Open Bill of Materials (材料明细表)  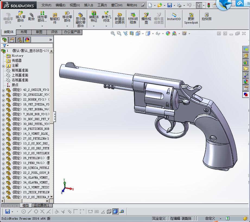(133, 18)
